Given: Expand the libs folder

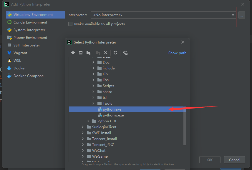Looking at the screenshot, I should click(93, 80).
